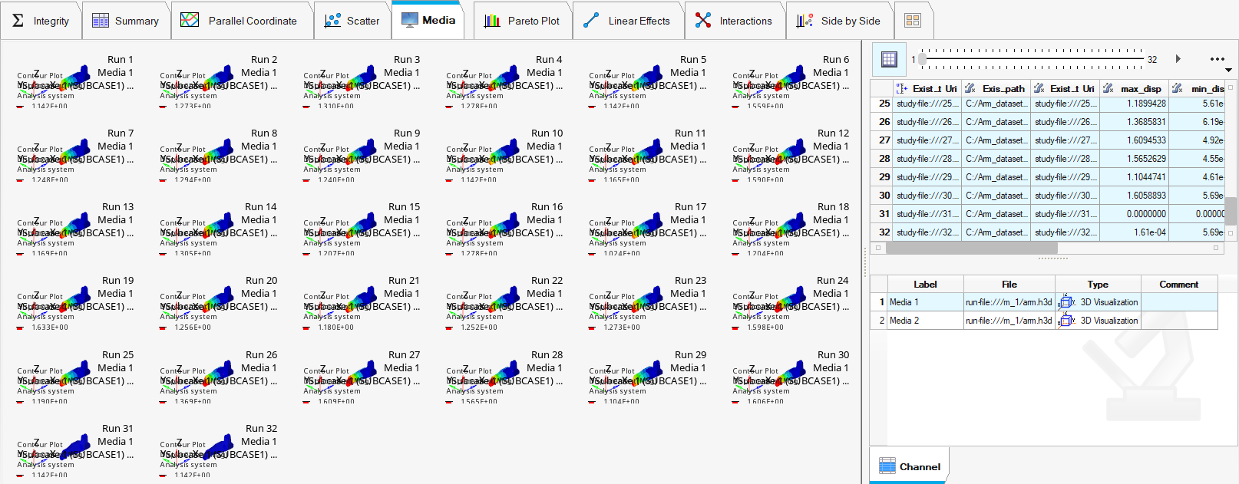Click max_disp value 1.1044741
The height and width of the screenshot is (484, 1239).
point(1134,177)
